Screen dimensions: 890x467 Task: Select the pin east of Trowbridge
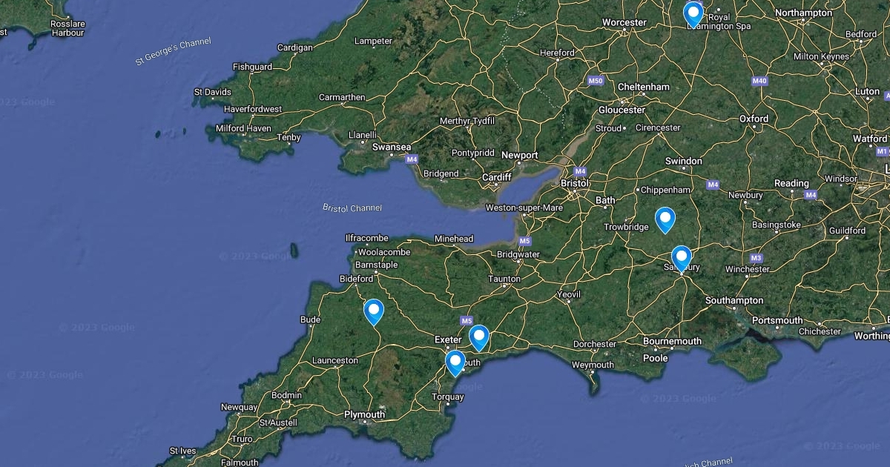click(665, 220)
